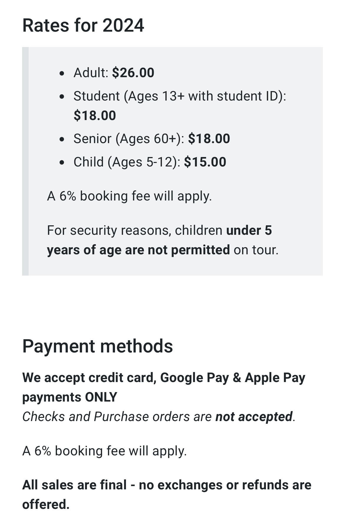Image resolution: width=345 pixels, height=529 pixels.
Task: Click the bold "years of age are not permitted" text
Action: click(138, 250)
